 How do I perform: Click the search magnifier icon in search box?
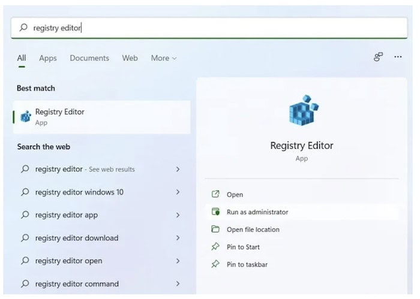click(x=23, y=28)
